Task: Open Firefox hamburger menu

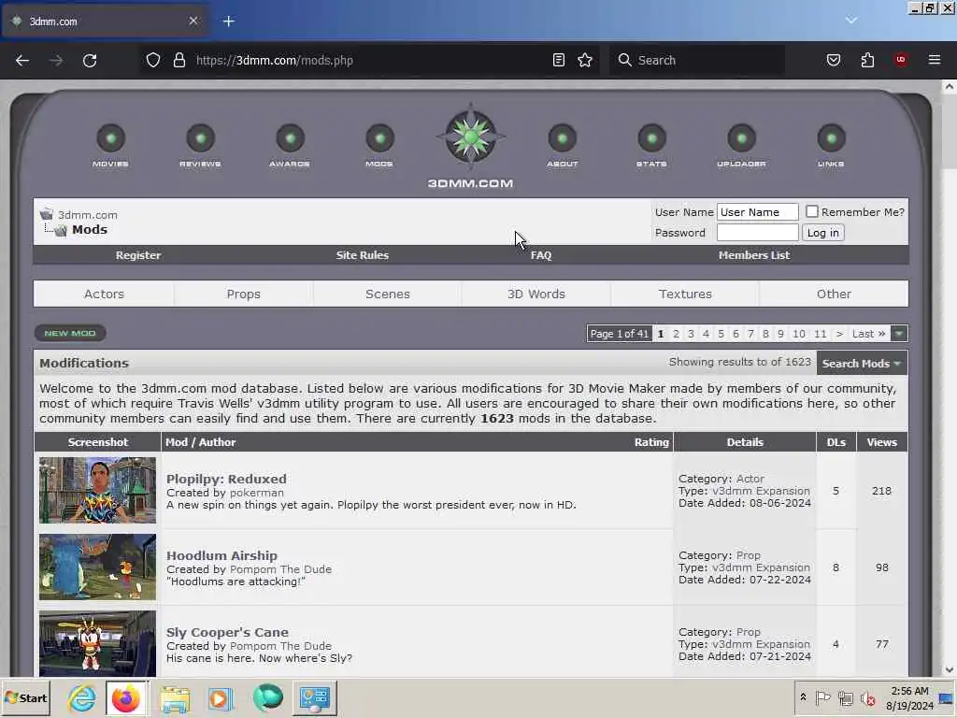Action: coord(934,60)
